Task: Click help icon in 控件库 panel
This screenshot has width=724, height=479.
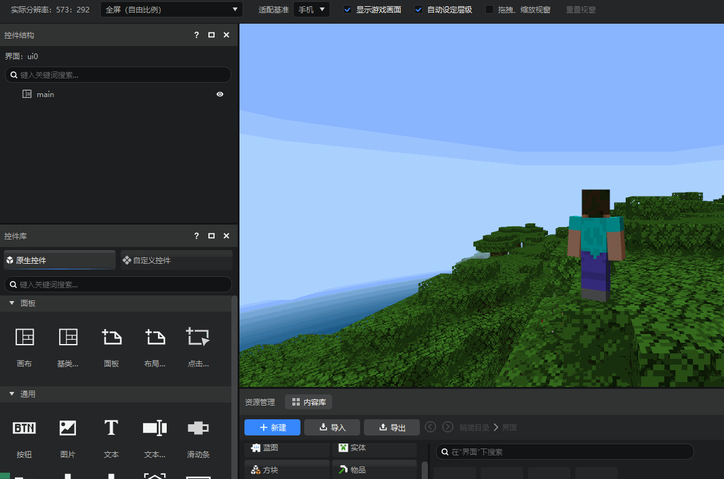Action: [x=197, y=236]
